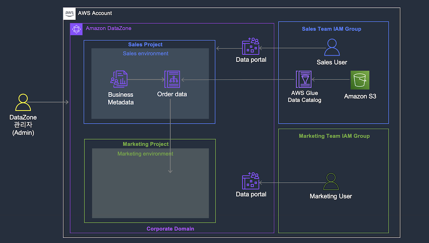The height and width of the screenshot is (243, 429).
Task: Click the Data portal icon near Marketing User
Action: pos(251,181)
